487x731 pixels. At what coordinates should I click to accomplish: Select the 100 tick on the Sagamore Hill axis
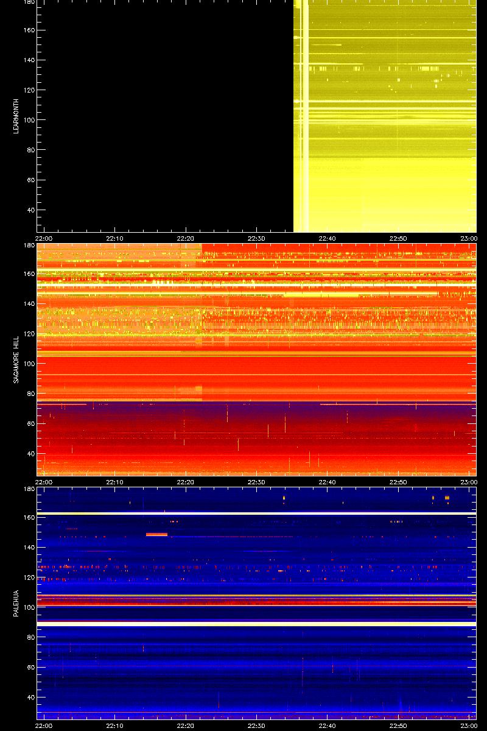coord(29,364)
